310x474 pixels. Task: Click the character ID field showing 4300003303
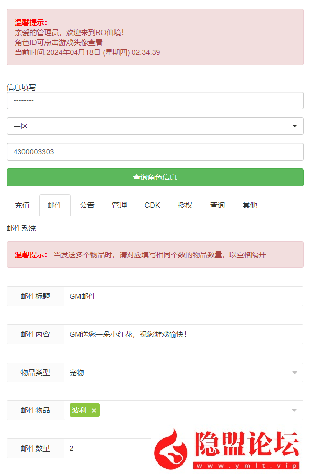pyautogui.click(x=155, y=152)
